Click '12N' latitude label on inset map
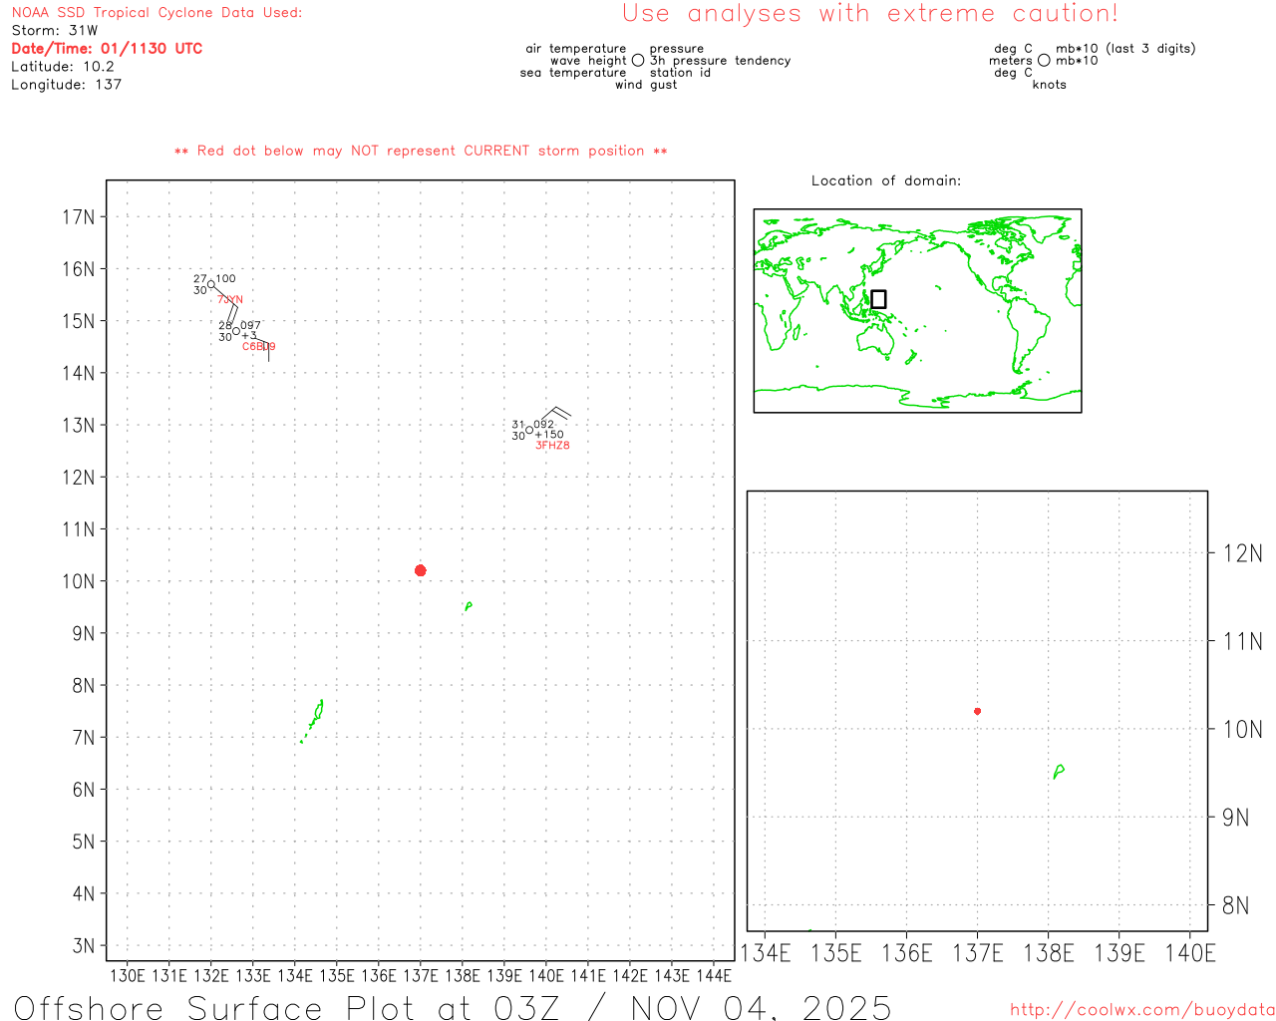Image resolution: width=1276 pixels, height=1021 pixels. click(x=1243, y=553)
